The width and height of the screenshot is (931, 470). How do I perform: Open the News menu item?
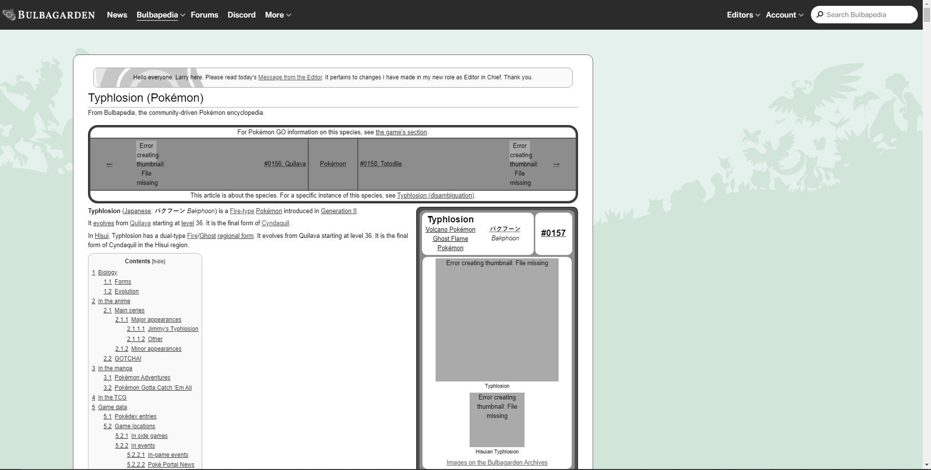tap(117, 15)
